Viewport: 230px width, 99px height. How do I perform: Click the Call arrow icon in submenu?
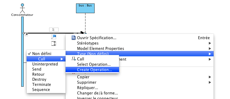click(74, 59)
